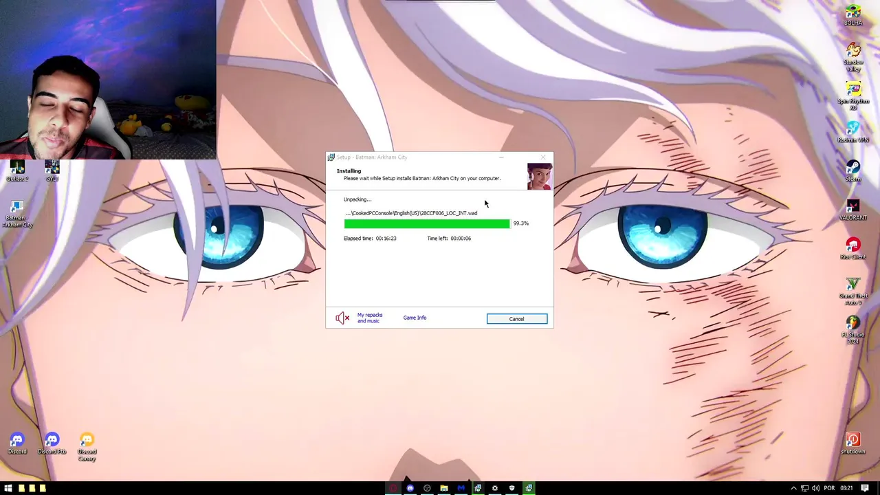Click the Settings gear icon in the taskbar
Screen dimensions: 880x495
pyautogui.click(x=495, y=488)
